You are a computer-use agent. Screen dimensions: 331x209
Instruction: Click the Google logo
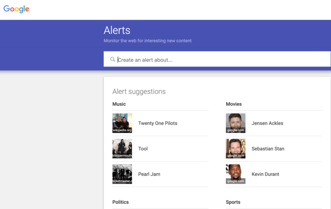point(16,9)
